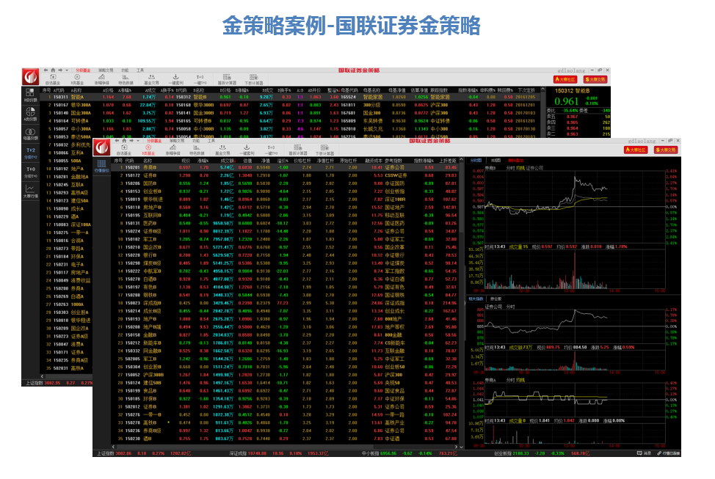Open the 分级基金 menu in the front window

[x=154, y=141]
